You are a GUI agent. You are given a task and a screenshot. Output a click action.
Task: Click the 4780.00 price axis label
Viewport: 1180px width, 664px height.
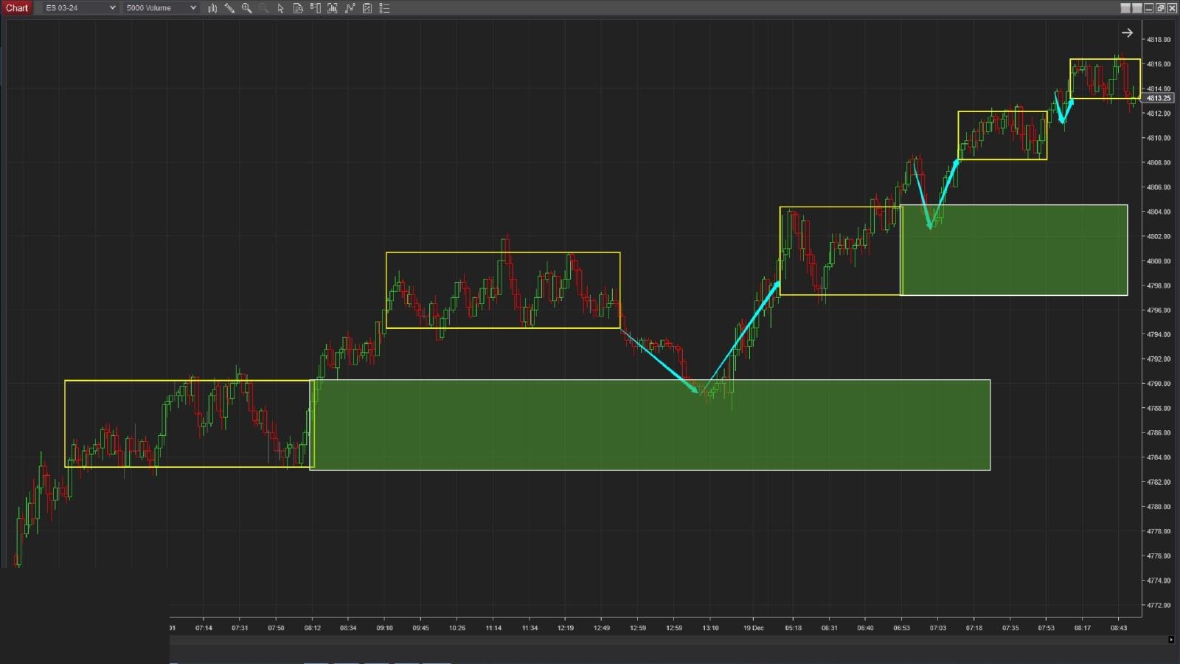(x=1159, y=507)
